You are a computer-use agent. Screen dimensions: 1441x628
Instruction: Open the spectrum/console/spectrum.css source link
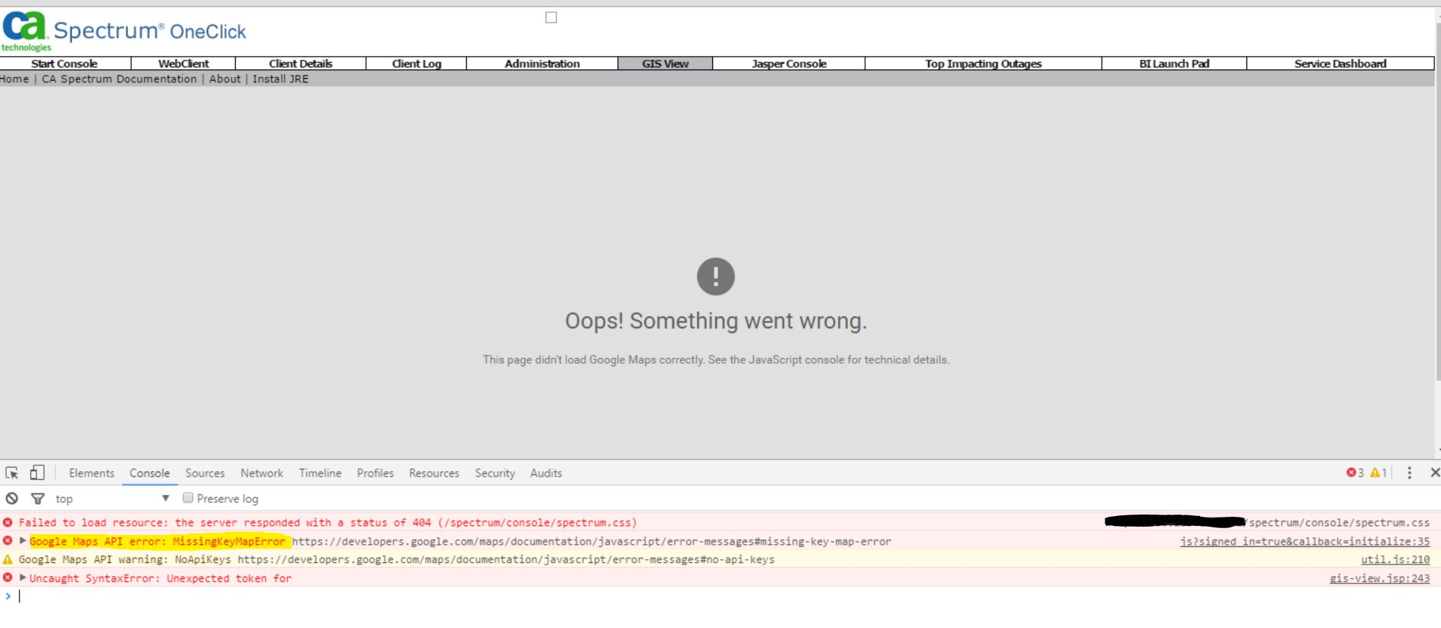[x=1339, y=522]
